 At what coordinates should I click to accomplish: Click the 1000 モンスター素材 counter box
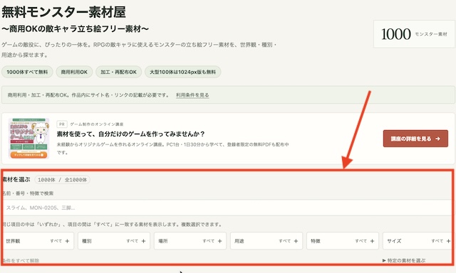coord(414,34)
